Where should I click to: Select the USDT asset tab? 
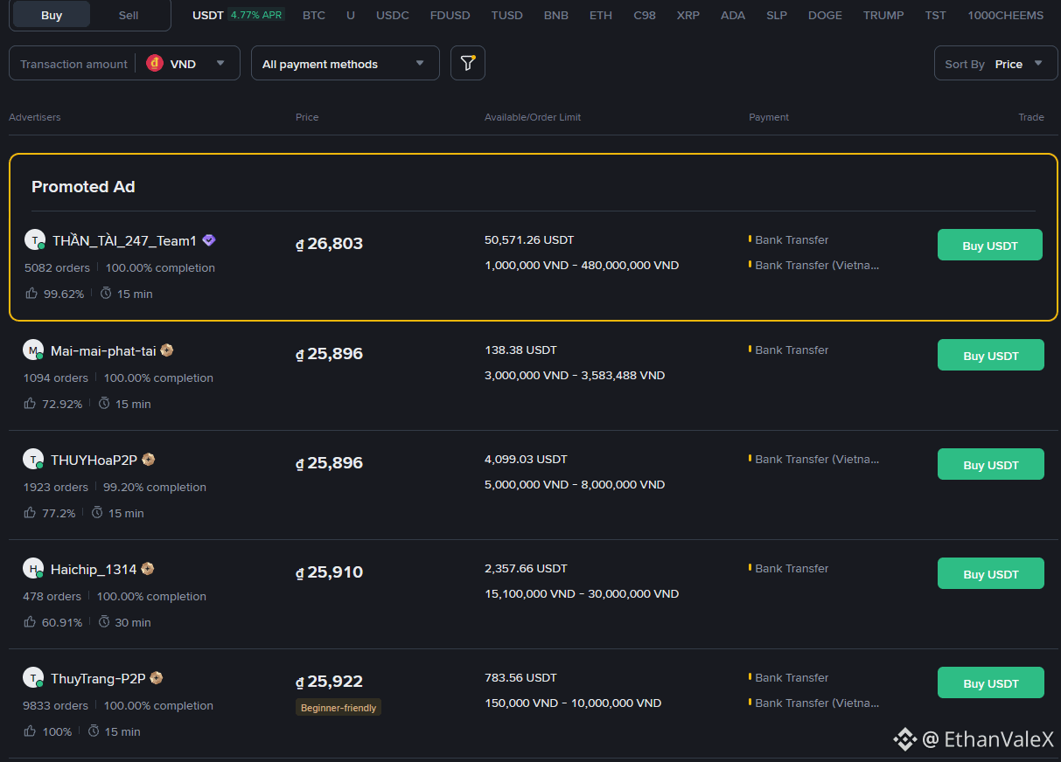pyautogui.click(x=208, y=15)
